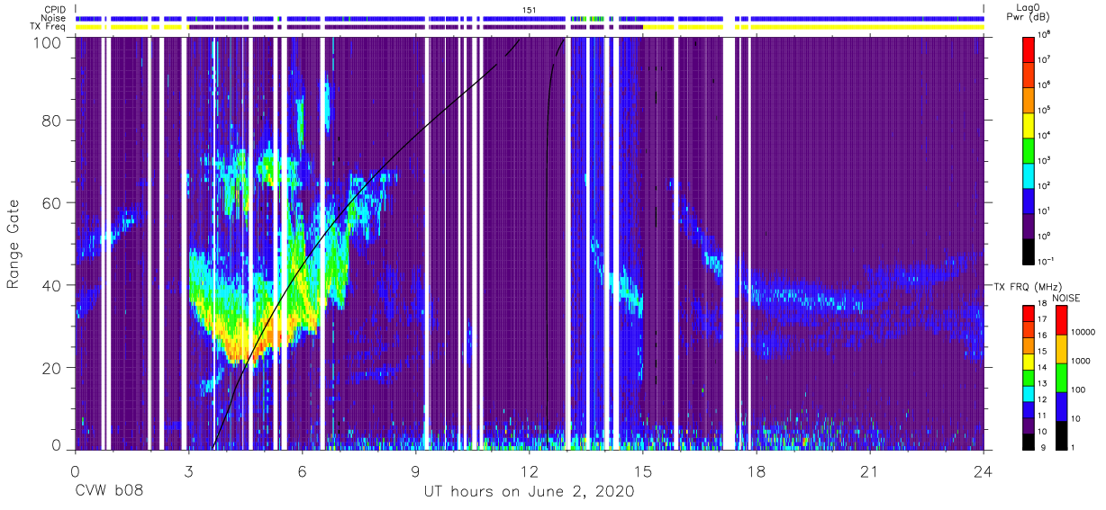Click the 80 tick on Range Gate axis
The image size is (1106, 510).
pyautogui.click(x=51, y=121)
